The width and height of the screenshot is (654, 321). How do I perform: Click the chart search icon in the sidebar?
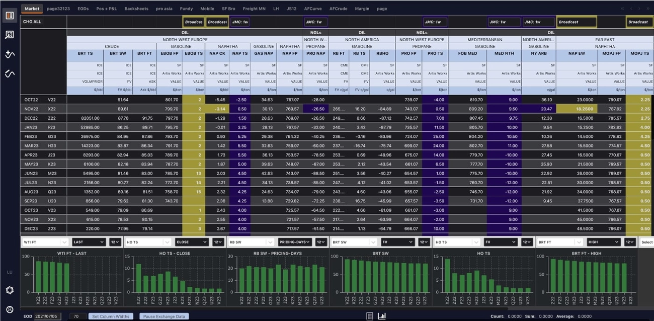[10, 35]
